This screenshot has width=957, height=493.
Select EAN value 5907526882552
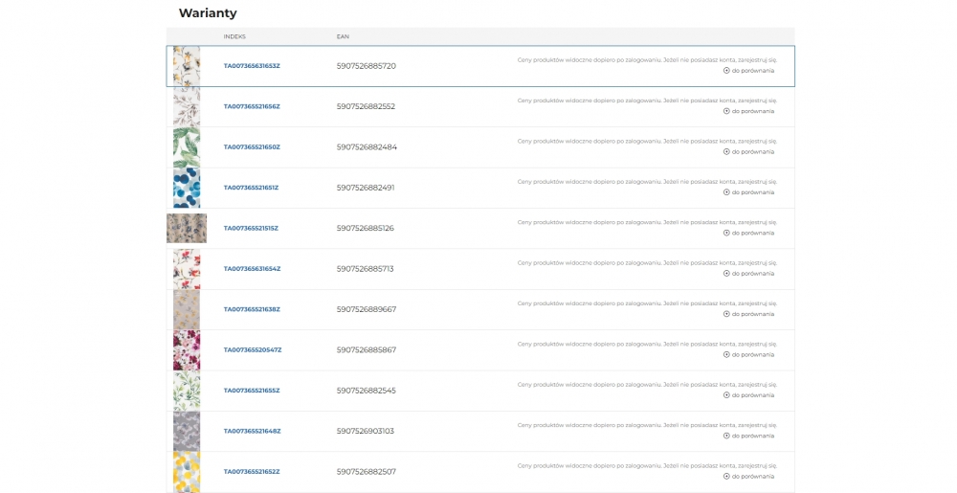coord(367,107)
